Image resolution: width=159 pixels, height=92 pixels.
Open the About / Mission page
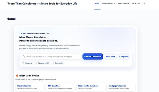[123, 3]
